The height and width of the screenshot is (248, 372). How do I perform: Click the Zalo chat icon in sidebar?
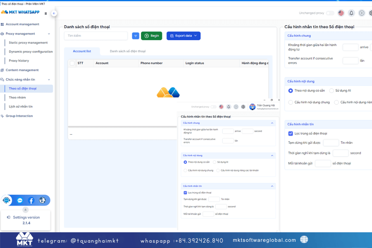[x=19, y=200]
